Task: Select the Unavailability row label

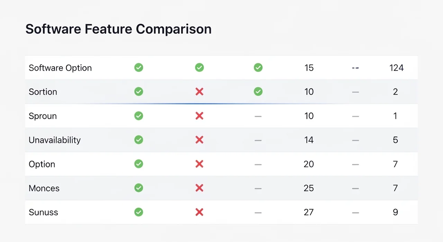Action: pyautogui.click(x=55, y=140)
